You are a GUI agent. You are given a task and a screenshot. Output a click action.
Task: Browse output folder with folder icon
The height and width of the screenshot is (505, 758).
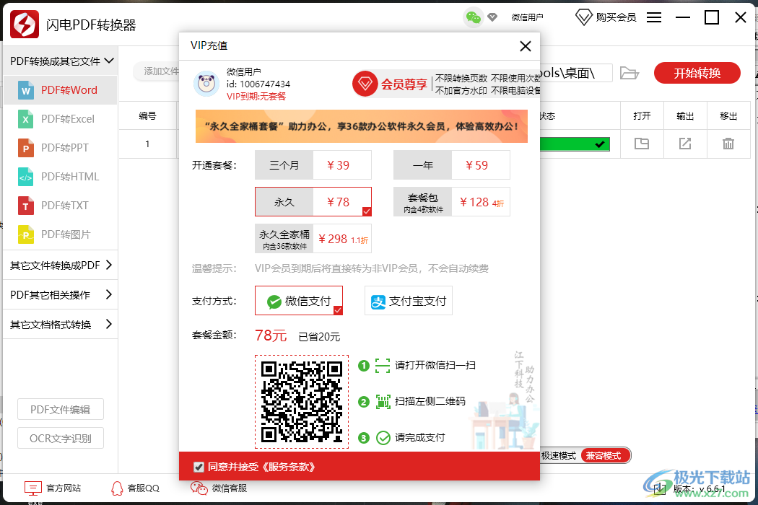[630, 73]
